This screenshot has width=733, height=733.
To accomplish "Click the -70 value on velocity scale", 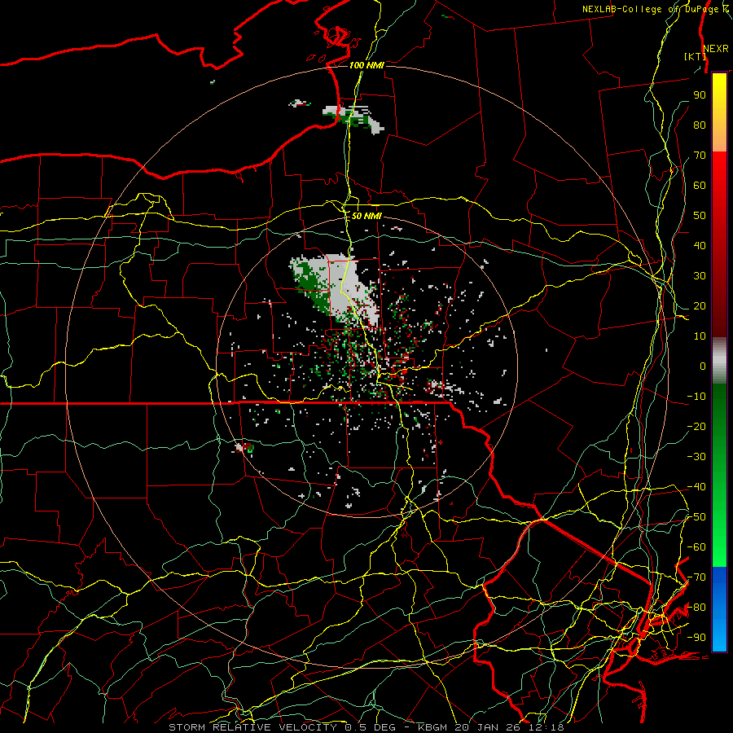I will pos(696,577).
